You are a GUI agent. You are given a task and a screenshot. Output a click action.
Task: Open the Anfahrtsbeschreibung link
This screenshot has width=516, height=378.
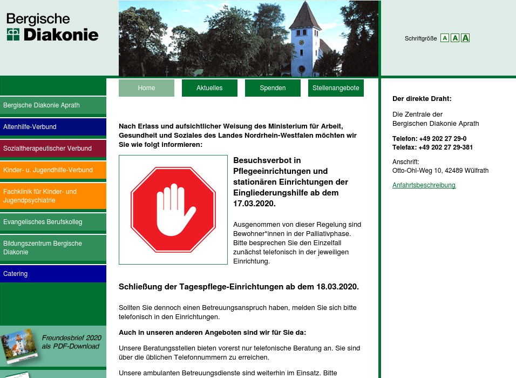[424, 185]
